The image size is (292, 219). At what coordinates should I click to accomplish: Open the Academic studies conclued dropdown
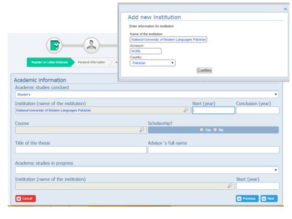pos(147,94)
